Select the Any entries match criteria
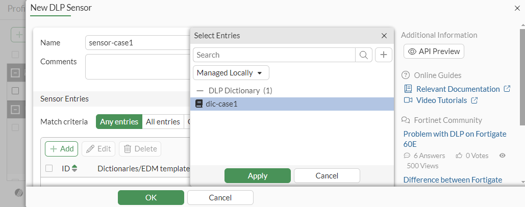The width and height of the screenshot is (525, 207). coord(119,122)
